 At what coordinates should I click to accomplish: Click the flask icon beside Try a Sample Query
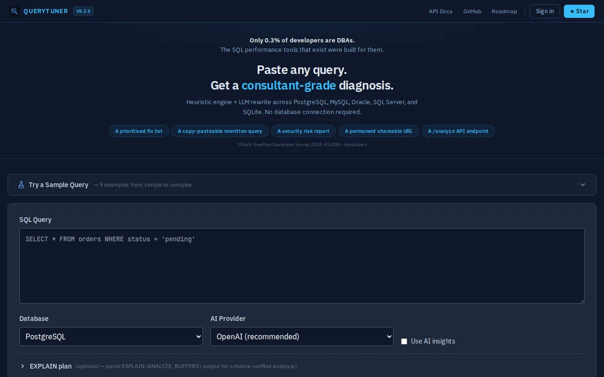coord(21,185)
